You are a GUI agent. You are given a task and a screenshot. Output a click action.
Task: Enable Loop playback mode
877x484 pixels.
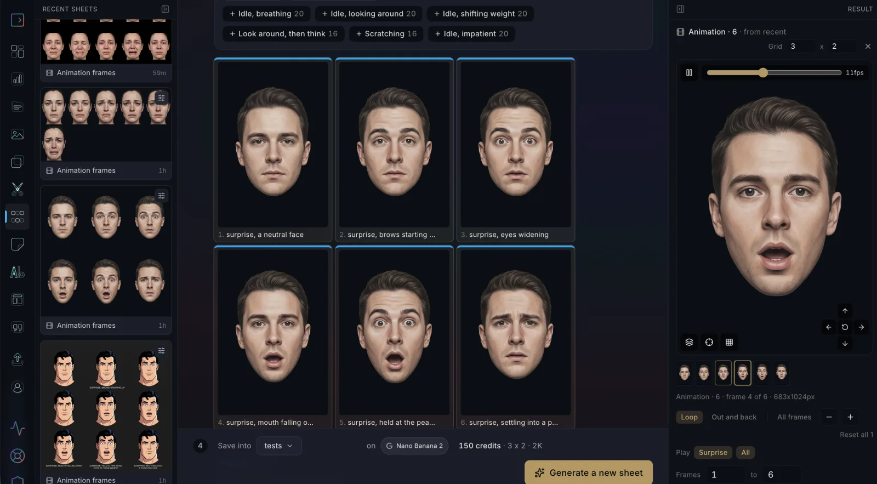pyautogui.click(x=689, y=417)
